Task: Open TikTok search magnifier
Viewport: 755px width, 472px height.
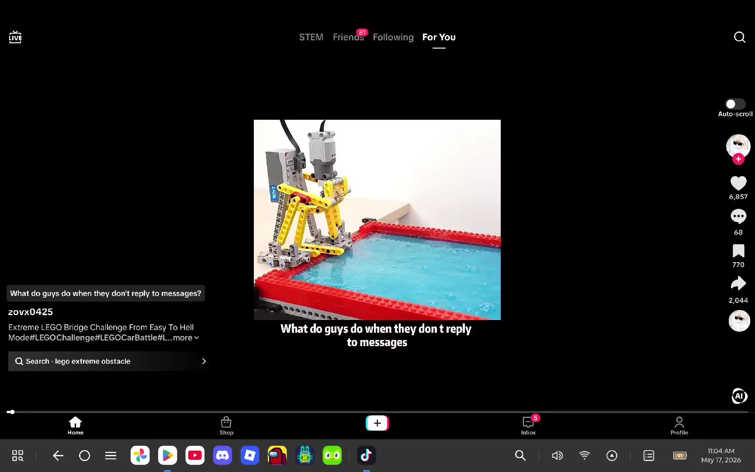Action: [739, 37]
